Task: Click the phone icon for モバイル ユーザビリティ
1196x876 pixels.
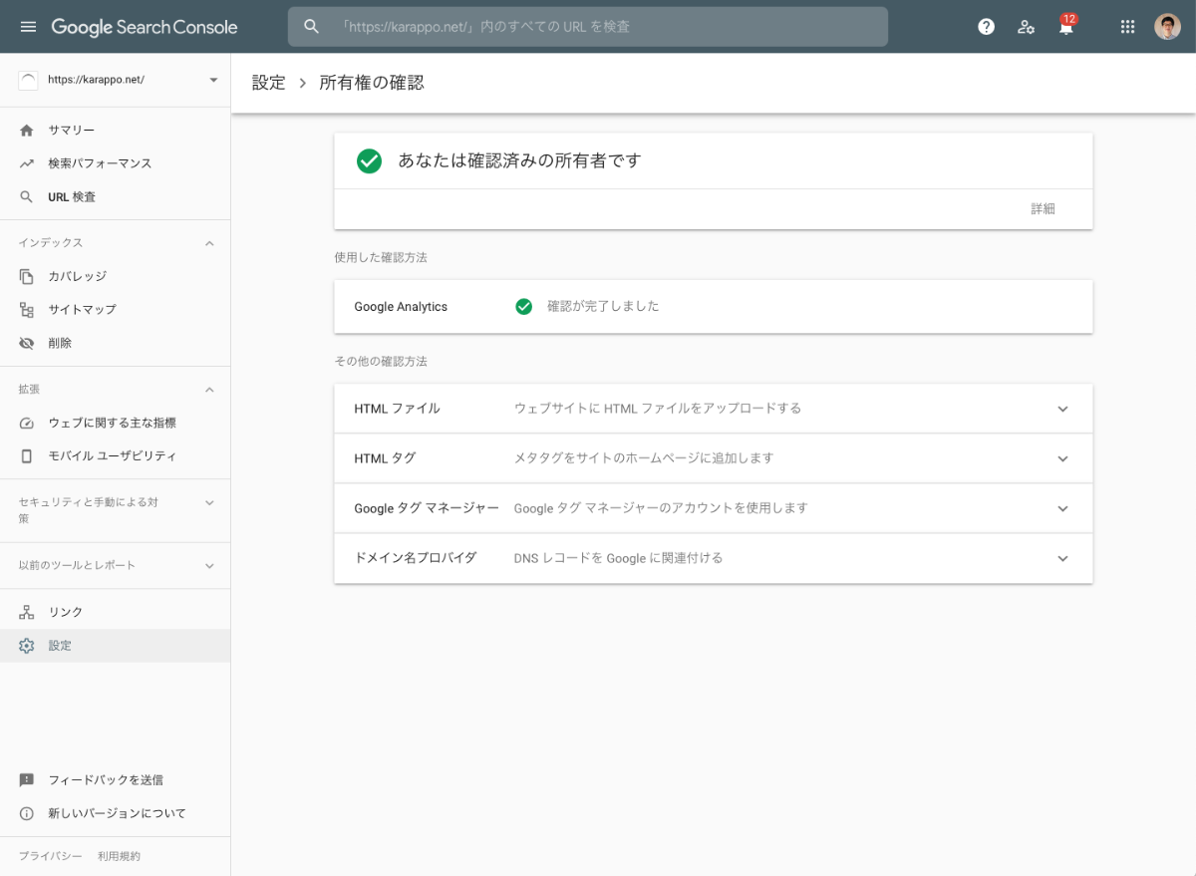Action: (x=27, y=456)
